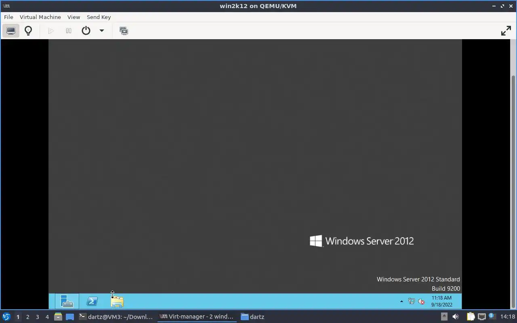Click the Run virtual machine play button

(51, 31)
